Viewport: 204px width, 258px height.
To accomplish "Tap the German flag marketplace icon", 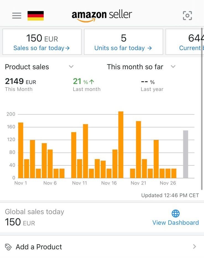I will 35,16.
